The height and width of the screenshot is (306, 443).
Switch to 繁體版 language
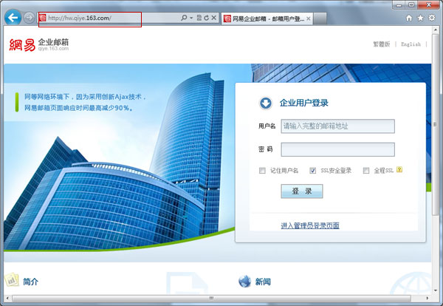pos(382,44)
